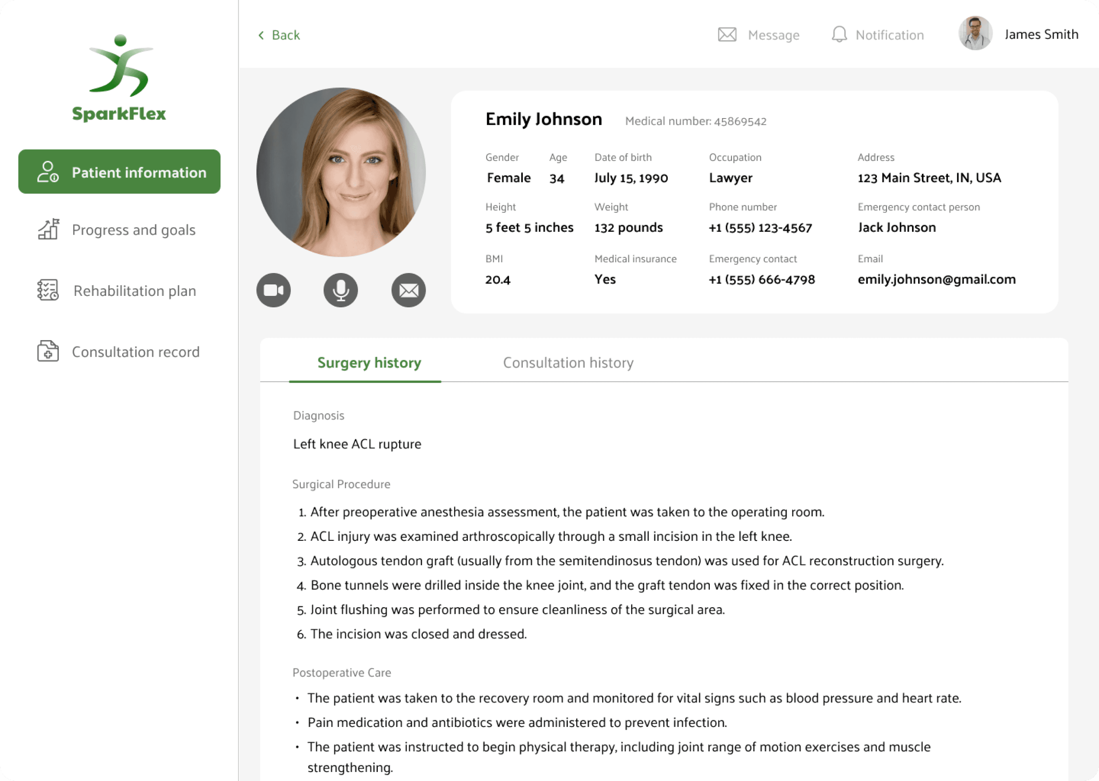This screenshot has width=1099, height=781.
Task: Click the round email icon under photo
Action: 408,290
